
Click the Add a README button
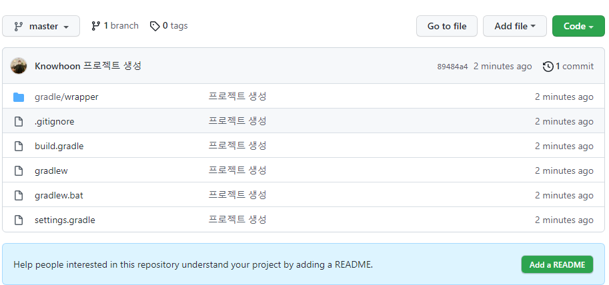[557, 265]
